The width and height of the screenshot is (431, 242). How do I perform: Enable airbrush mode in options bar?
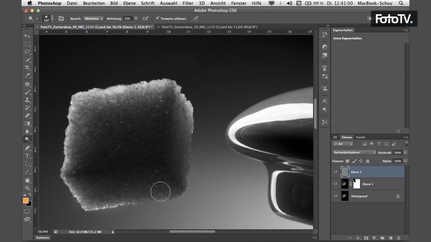[x=145, y=18]
